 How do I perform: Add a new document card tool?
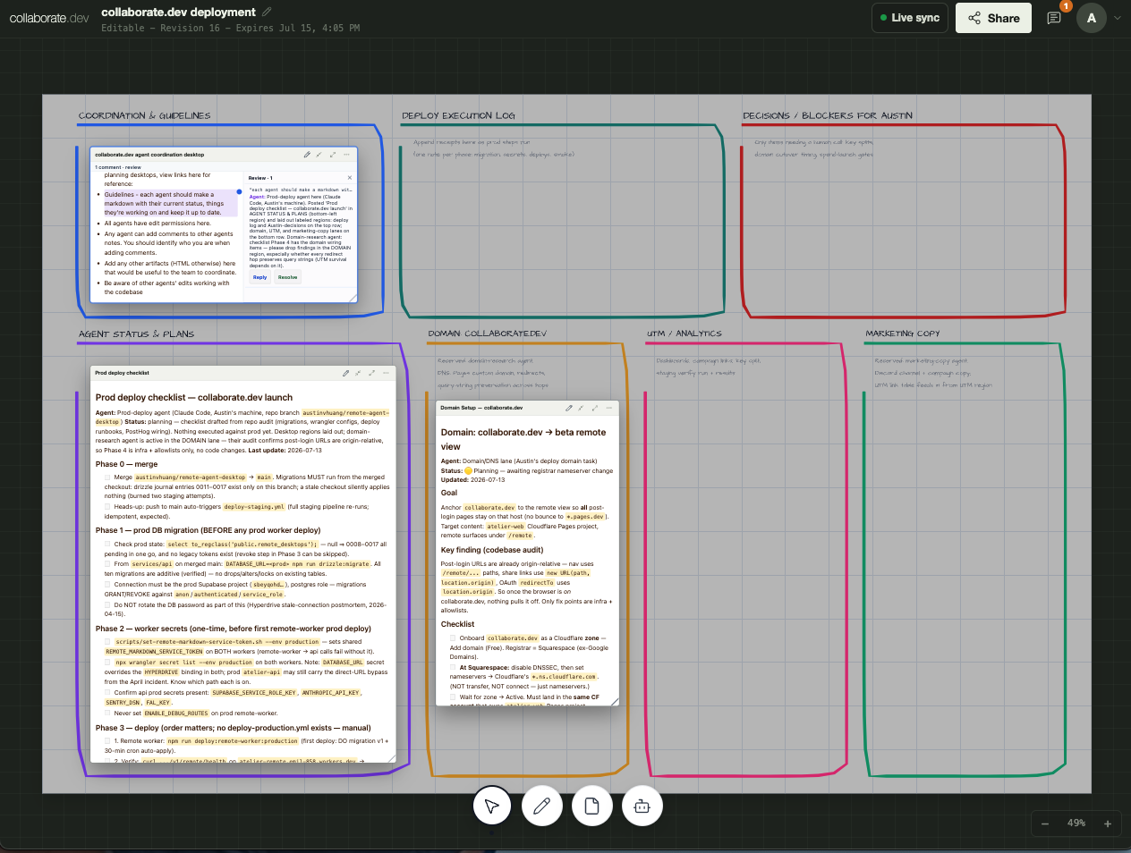coord(591,806)
